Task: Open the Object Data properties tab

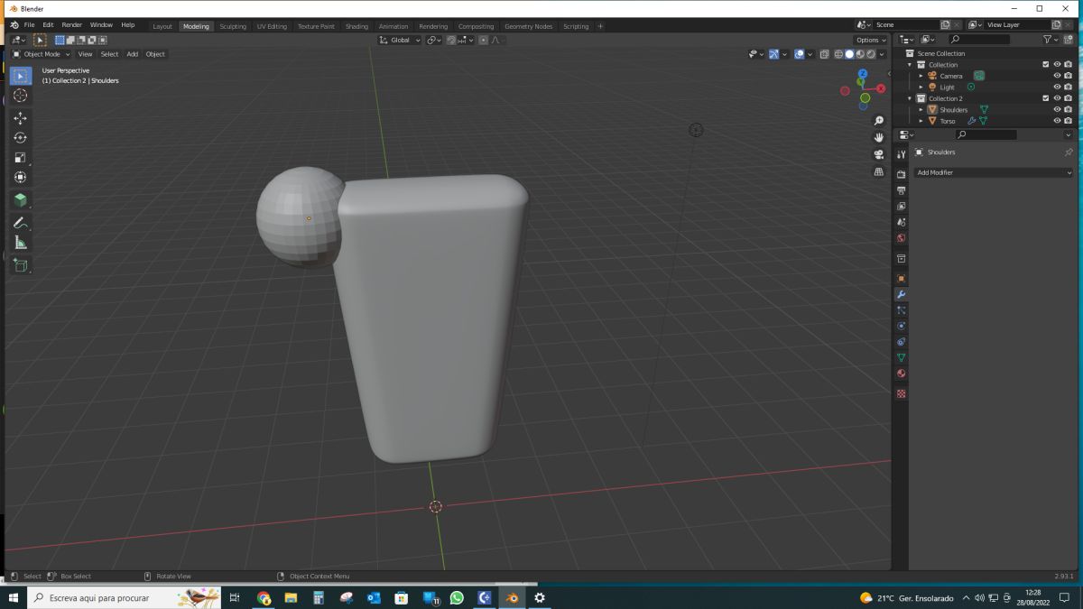Action: pos(901,358)
